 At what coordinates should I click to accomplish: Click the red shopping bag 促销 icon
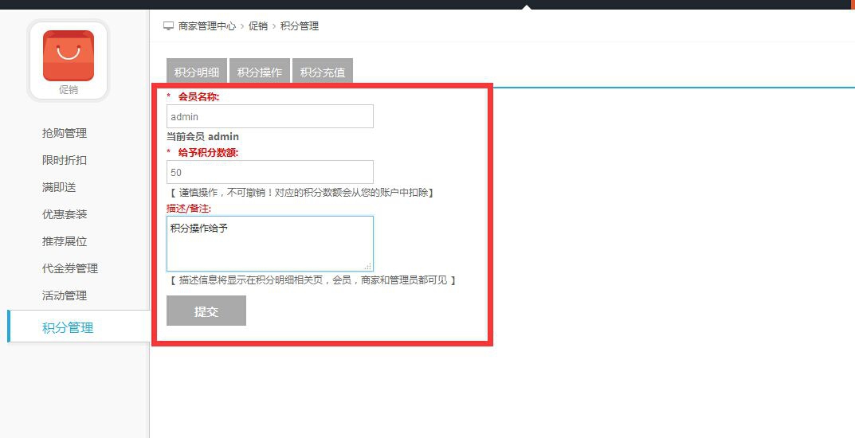(x=69, y=56)
